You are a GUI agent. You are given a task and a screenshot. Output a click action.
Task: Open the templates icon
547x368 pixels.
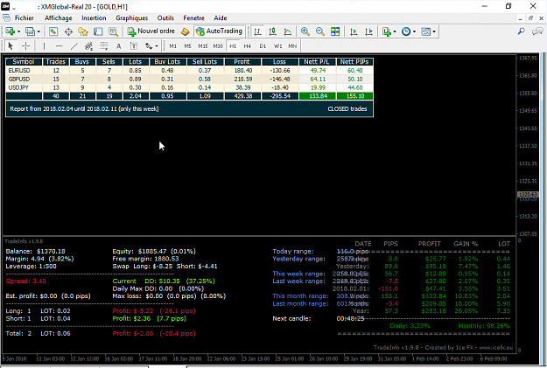tap(426, 31)
